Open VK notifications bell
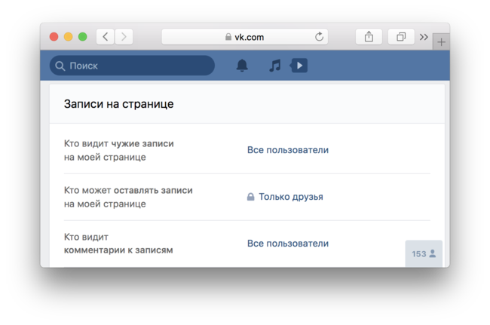The width and height of the screenshot is (490, 325). coord(242,66)
